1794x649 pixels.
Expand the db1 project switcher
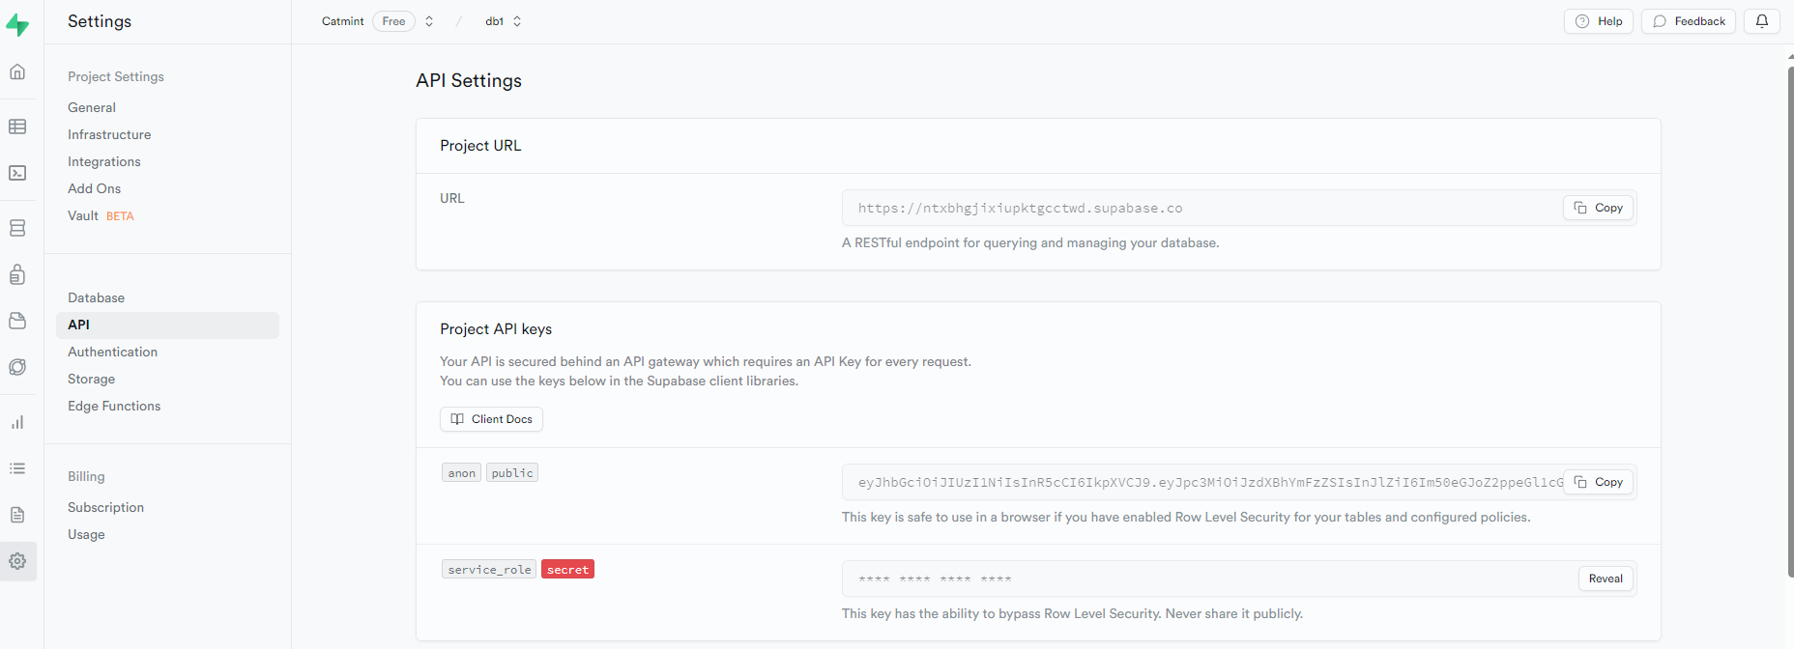tap(517, 21)
